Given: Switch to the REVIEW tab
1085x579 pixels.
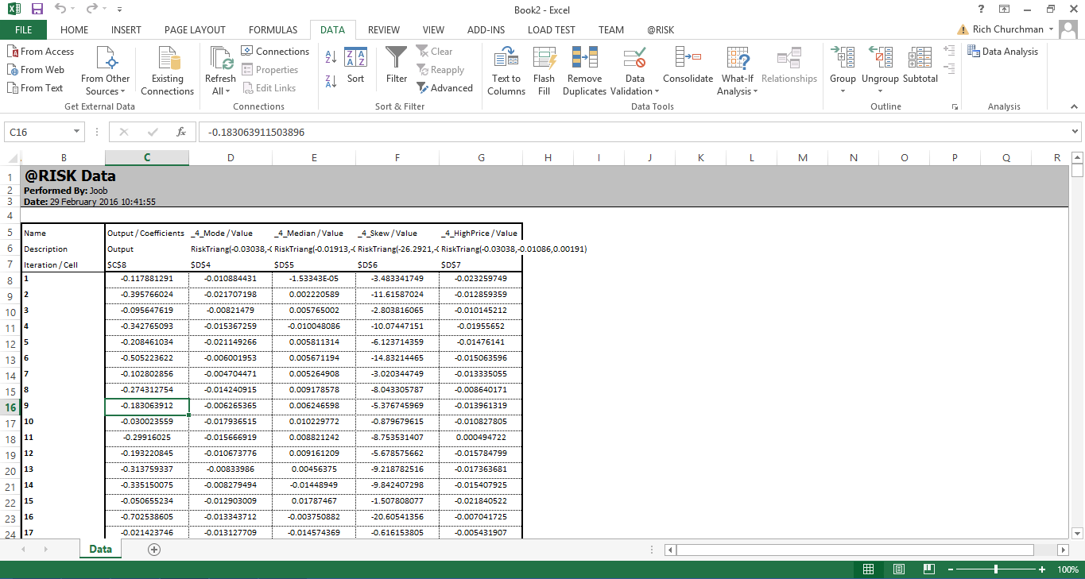Looking at the screenshot, I should [x=384, y=30].
